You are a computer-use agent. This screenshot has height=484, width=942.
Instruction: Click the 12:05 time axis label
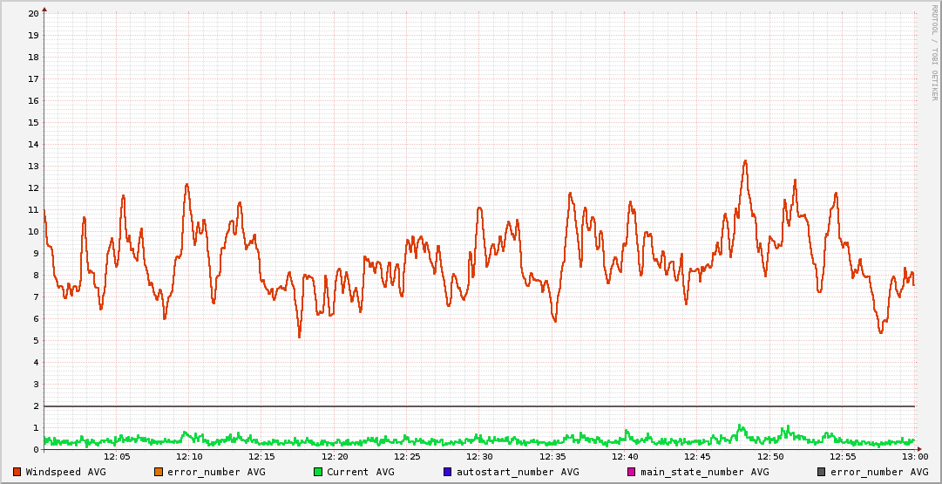117,456
